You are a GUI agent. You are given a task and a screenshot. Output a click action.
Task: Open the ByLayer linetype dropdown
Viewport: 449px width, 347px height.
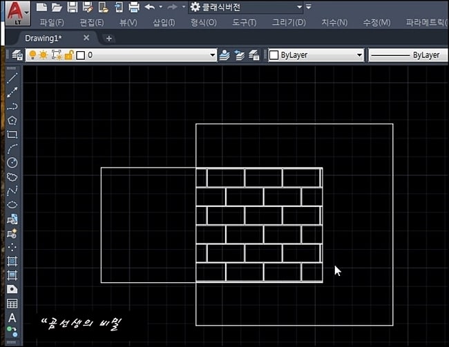tap(408, 55)
